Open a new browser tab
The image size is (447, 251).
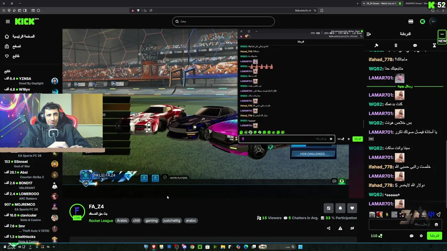pyautogui.click(x=357, y=3)
